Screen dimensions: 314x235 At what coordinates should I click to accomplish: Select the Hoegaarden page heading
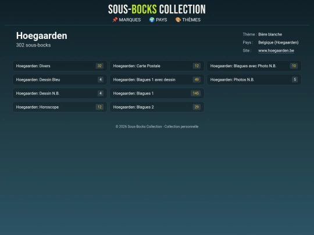coord(42,36)
